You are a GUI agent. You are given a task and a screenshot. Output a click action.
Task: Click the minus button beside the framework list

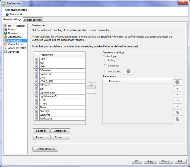click(x=91, y=91)
